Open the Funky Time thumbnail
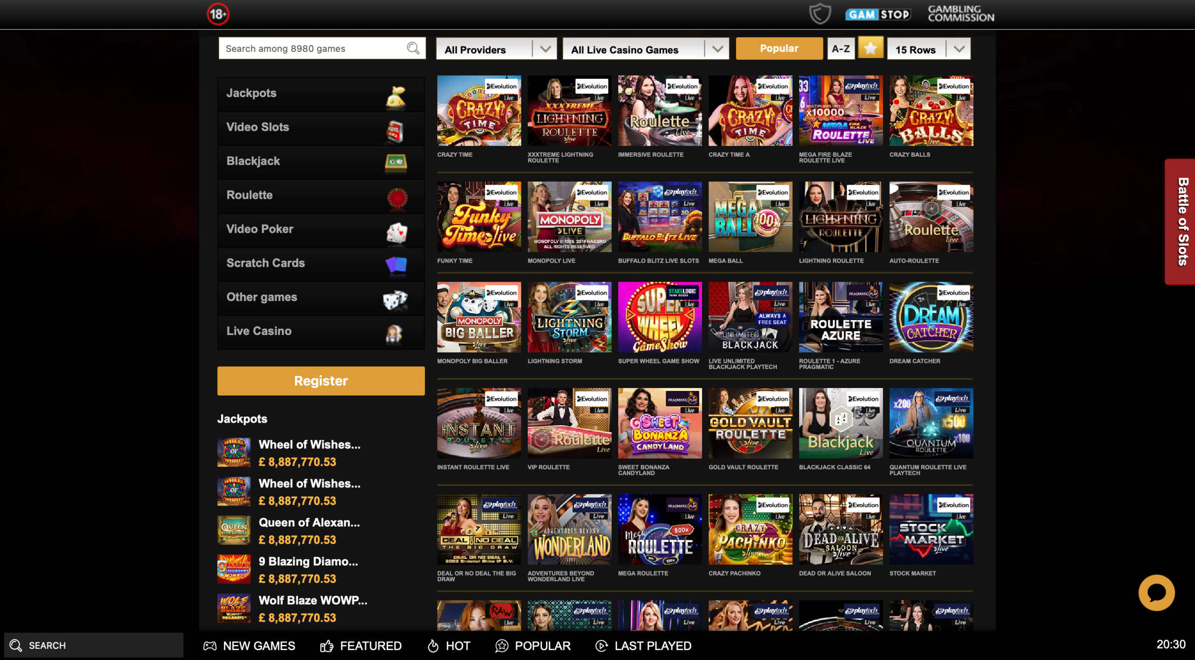 coord(479,217)
